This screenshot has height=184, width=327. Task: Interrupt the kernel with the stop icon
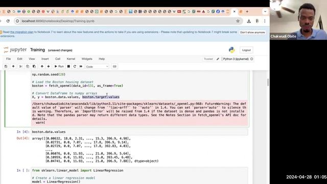(x=68, y=66)
